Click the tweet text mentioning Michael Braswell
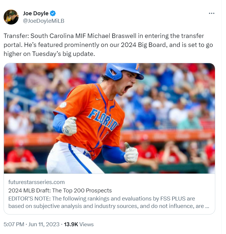 [108, 45]
